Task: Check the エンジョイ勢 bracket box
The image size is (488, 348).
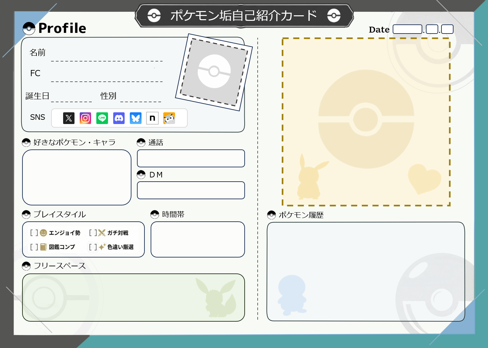Action: [34, 233]
